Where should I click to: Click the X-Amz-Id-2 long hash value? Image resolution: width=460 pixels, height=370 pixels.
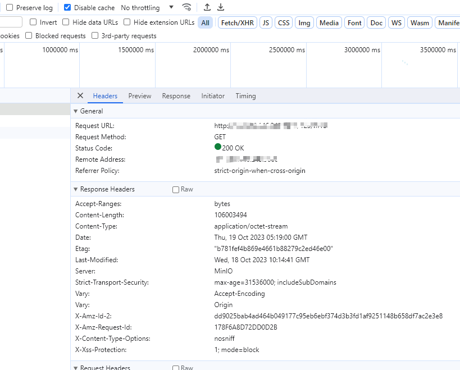[x=328, y=316]
